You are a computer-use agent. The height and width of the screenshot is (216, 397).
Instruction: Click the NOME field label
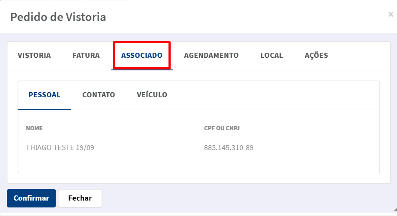(x=34, y=128)
